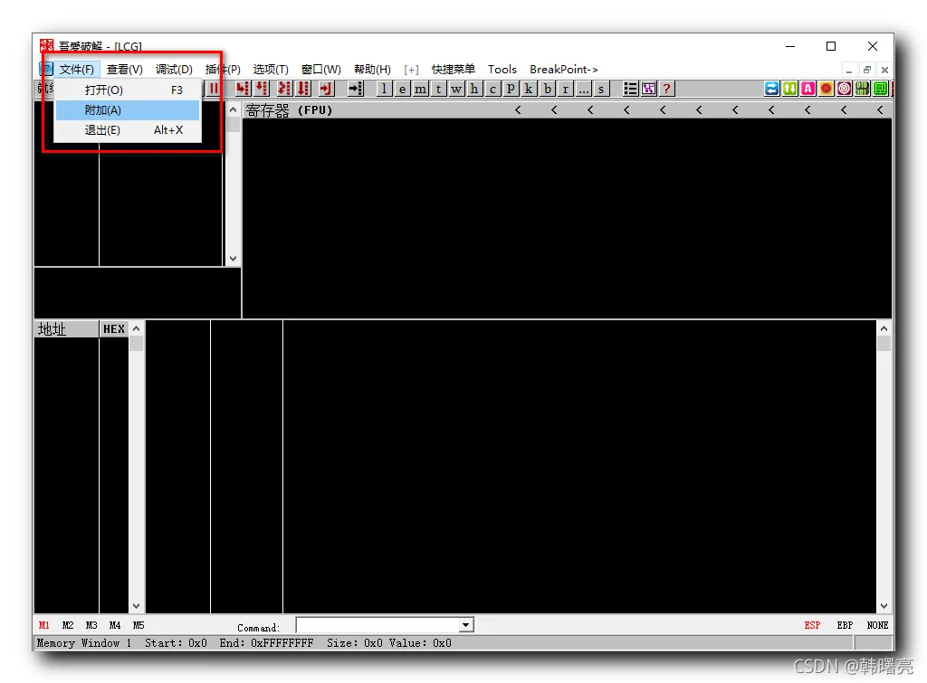Click the Trace over toolbar icon

pos(303,89)
